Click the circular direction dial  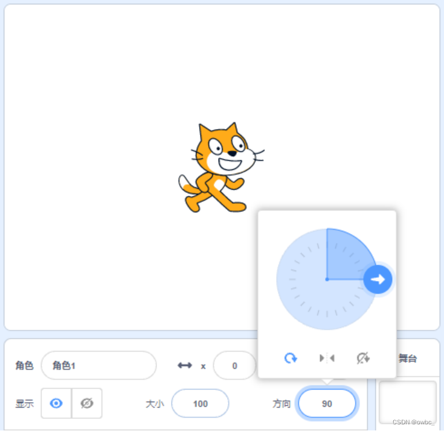tap(327, 279)
